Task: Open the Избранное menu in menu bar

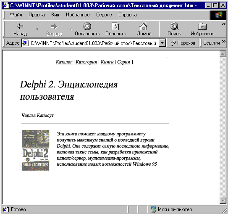Action: point(78,15)
